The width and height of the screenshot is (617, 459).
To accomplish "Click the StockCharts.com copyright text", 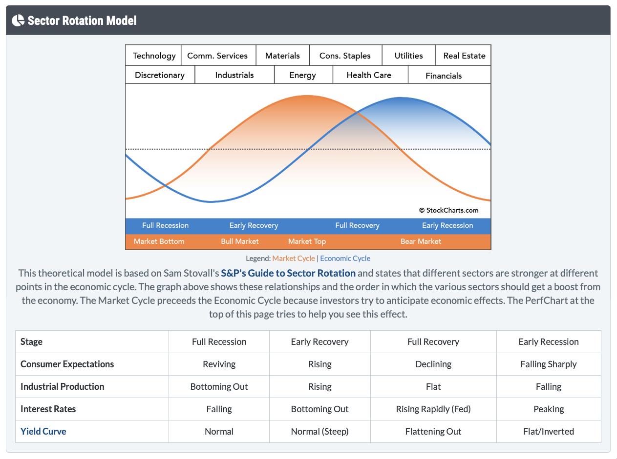I will pyautogui.click(x=448, y=210).
